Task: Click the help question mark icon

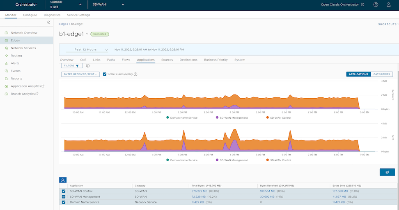Action: pos(376,5)
